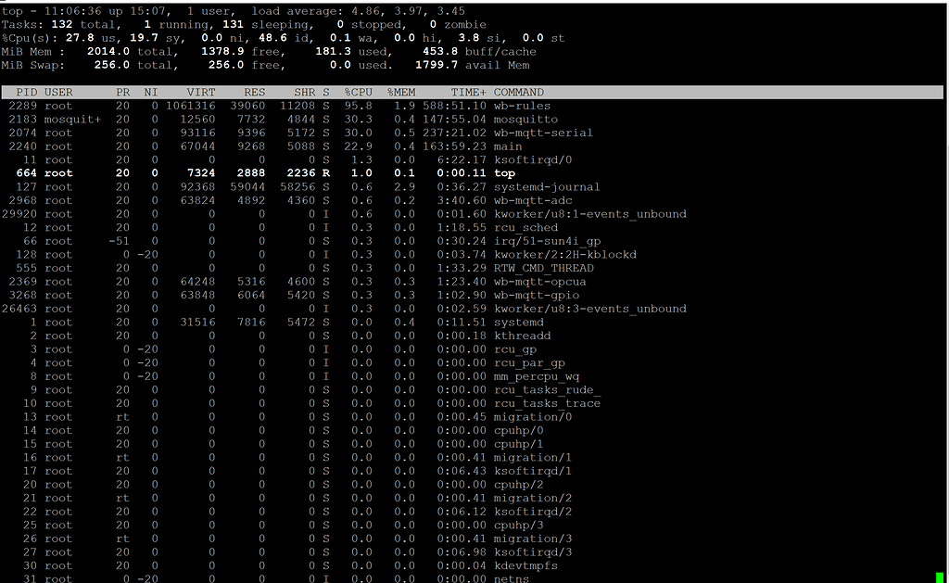Select the wb-mqtt-opcua process row

pos(539,282)
